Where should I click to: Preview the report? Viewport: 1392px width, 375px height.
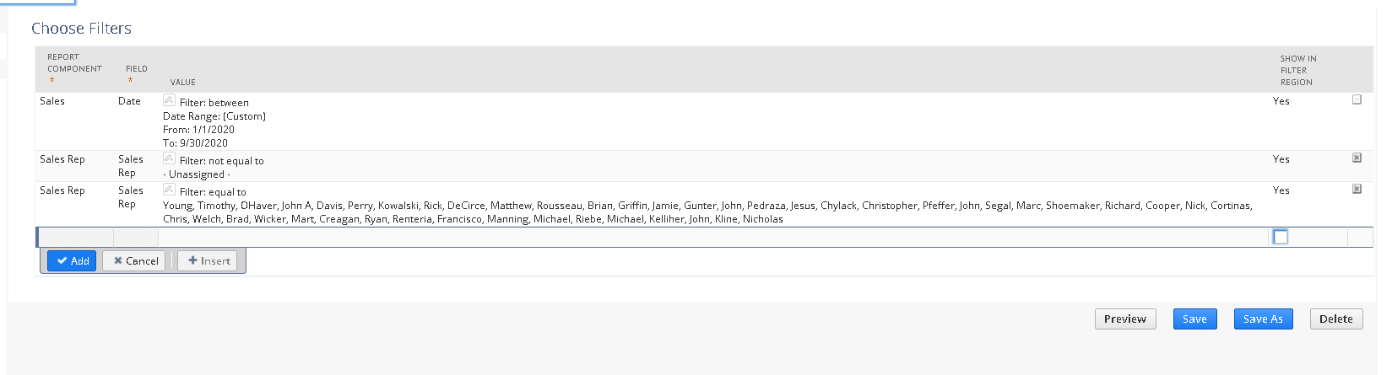1124,319
